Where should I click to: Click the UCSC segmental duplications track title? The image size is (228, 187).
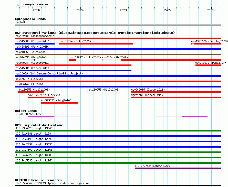[39, 125]
